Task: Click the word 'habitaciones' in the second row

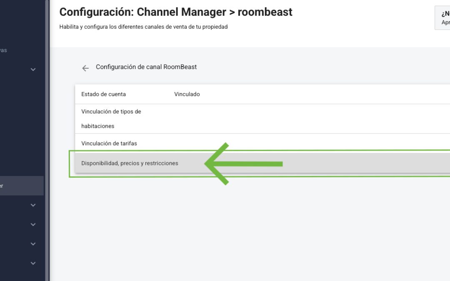Action: (x=97, y=126)
